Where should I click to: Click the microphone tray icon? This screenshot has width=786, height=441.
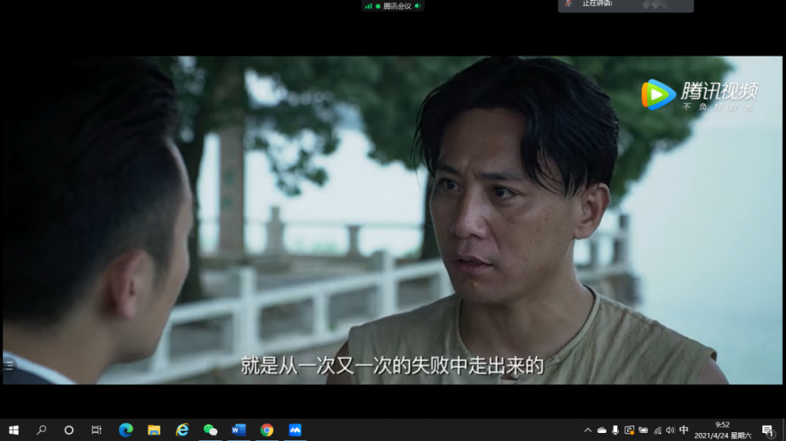click(x=616, y=430)
